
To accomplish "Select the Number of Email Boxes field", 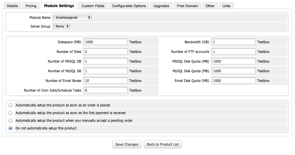I will tap(106, 81).
